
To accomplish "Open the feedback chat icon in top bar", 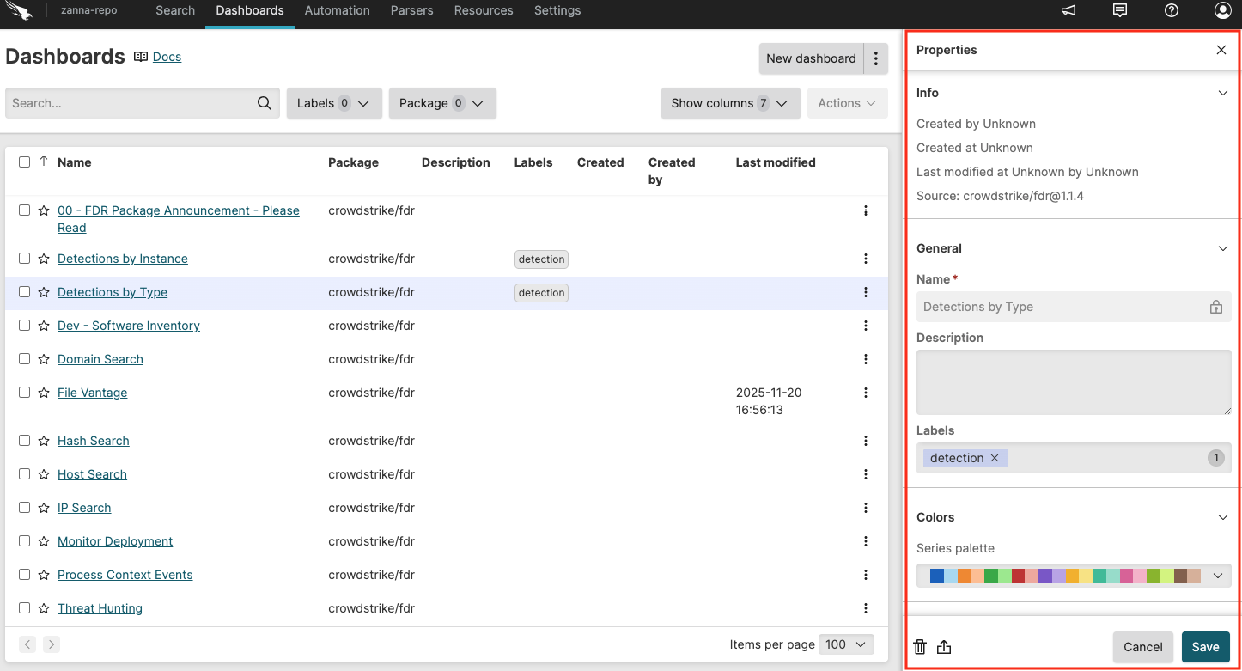I will click(1119, 10).
